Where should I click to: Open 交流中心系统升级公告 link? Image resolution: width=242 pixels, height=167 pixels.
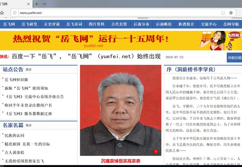34,97
